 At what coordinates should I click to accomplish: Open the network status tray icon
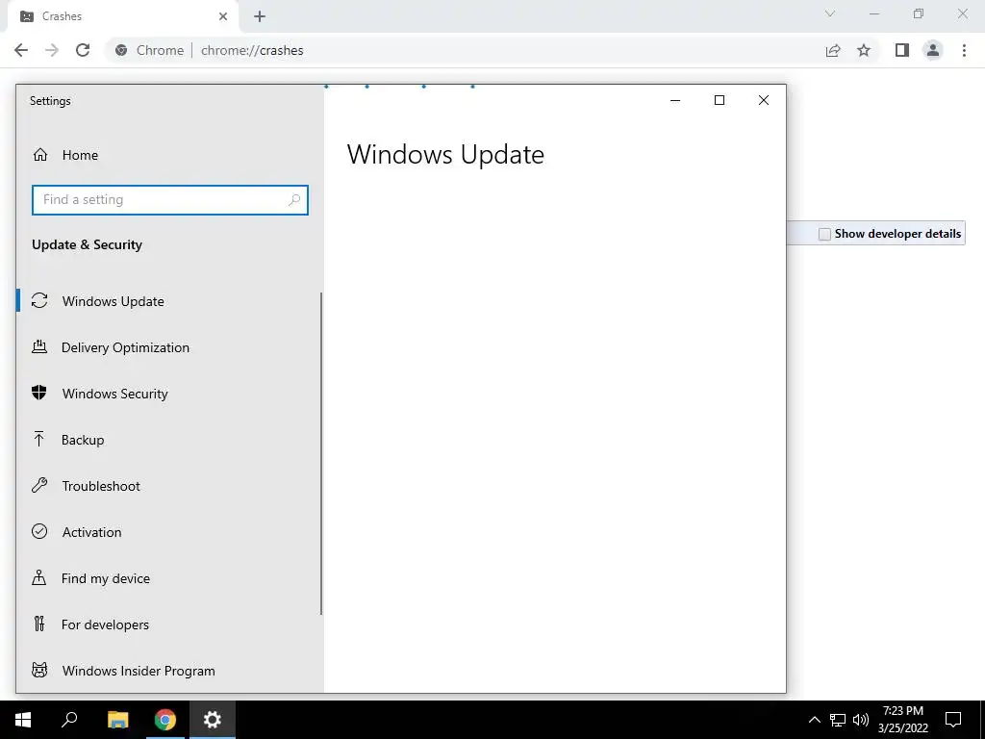point(838,720)
